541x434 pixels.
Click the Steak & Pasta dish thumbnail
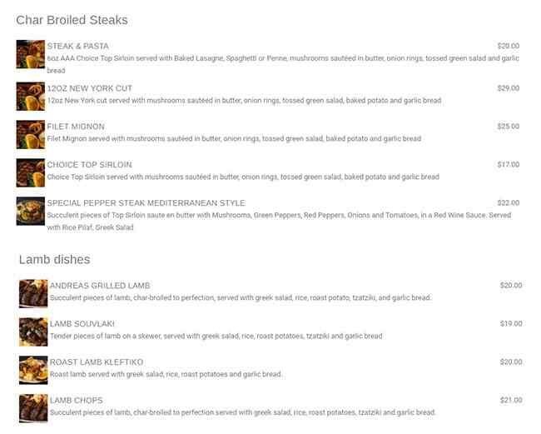30,54
